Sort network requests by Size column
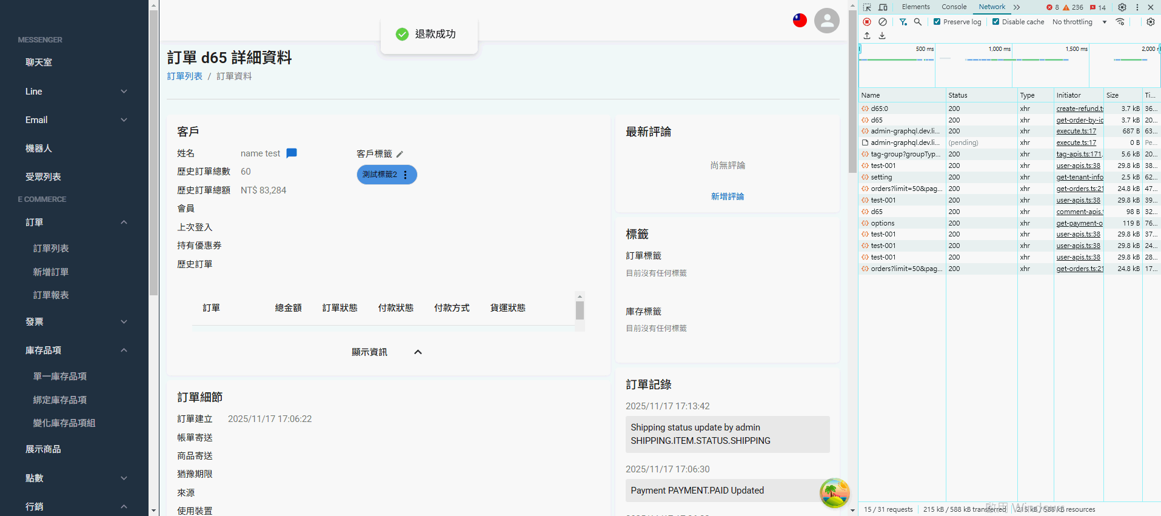 click(x=1123, y=95)
